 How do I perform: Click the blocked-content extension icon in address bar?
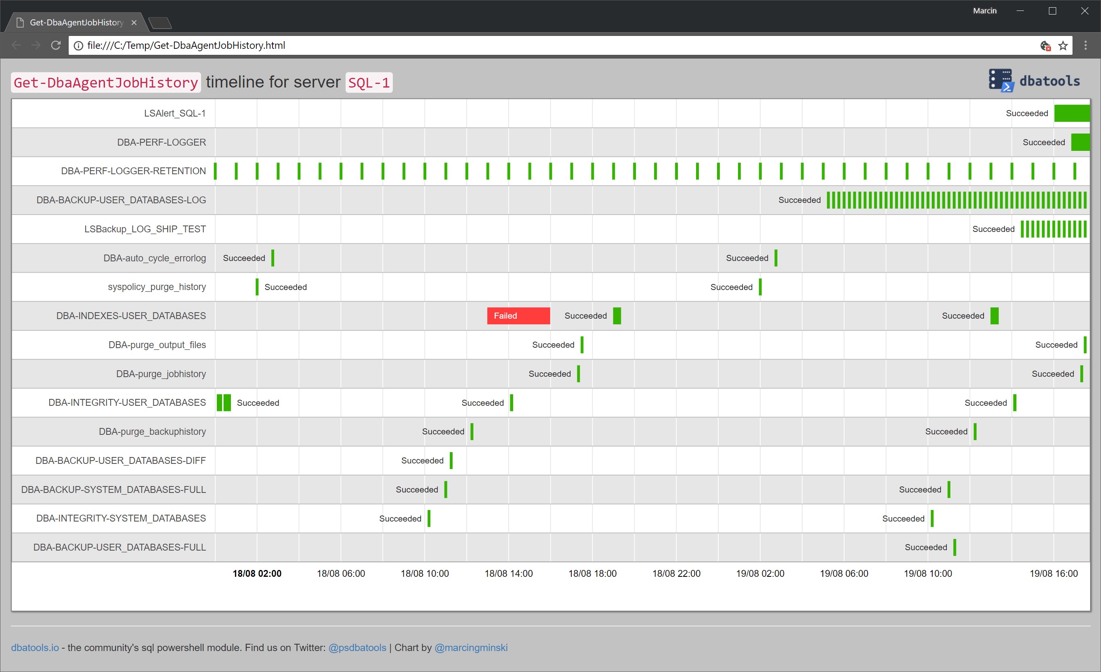coord(1045,46)
